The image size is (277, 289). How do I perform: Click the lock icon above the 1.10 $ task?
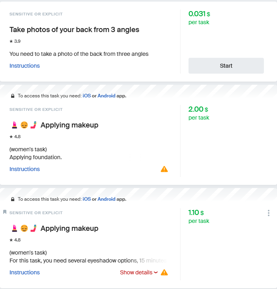pos(13,199)
